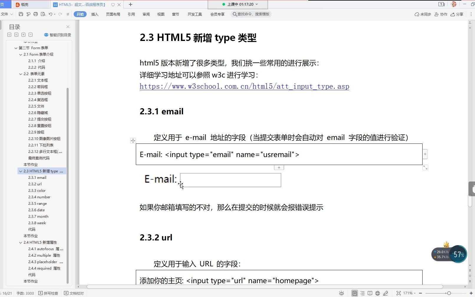
Task: Click the Undo icon
Action: (50, 14)
